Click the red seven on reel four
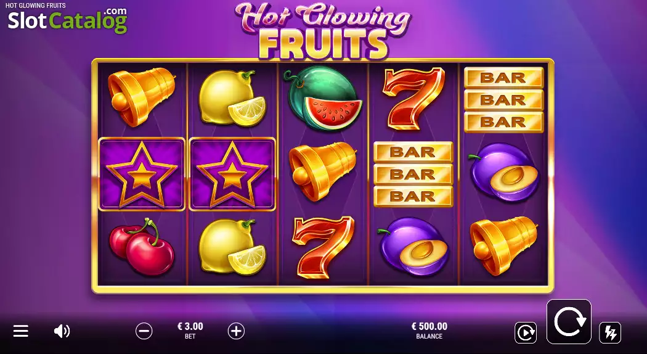This screenshot has width=647, height=354. pos(413,98)
